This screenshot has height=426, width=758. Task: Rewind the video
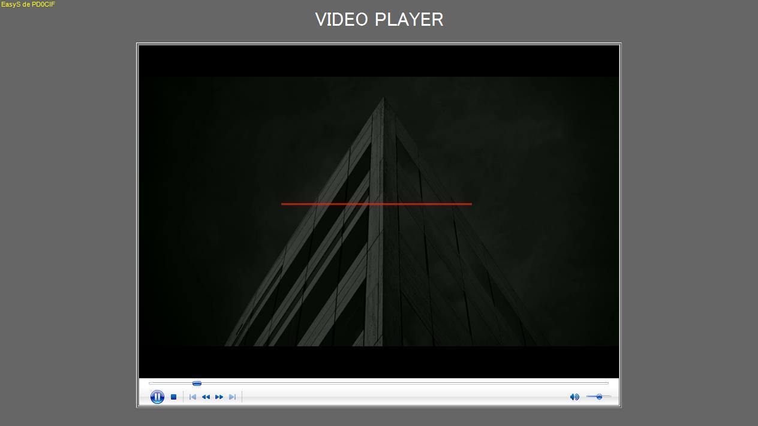click(206, 397)
